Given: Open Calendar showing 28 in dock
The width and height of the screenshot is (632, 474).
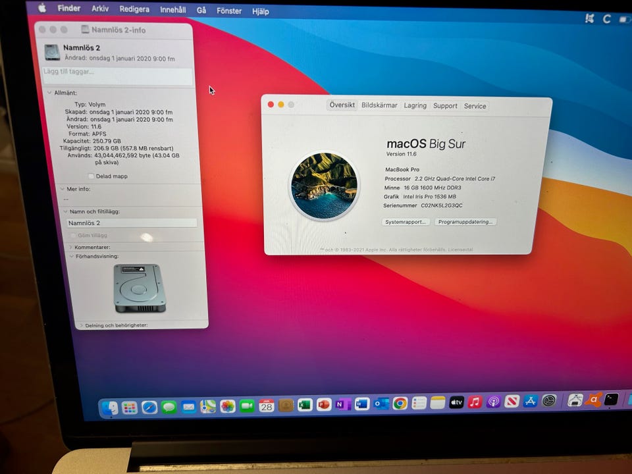Looking at the screenshot, I should (266, 406).
